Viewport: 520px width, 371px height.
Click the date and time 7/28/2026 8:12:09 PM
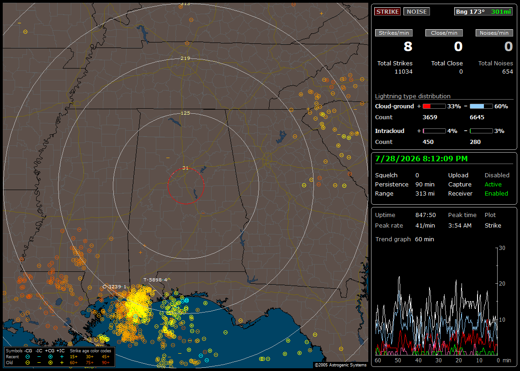coord(421,159)
